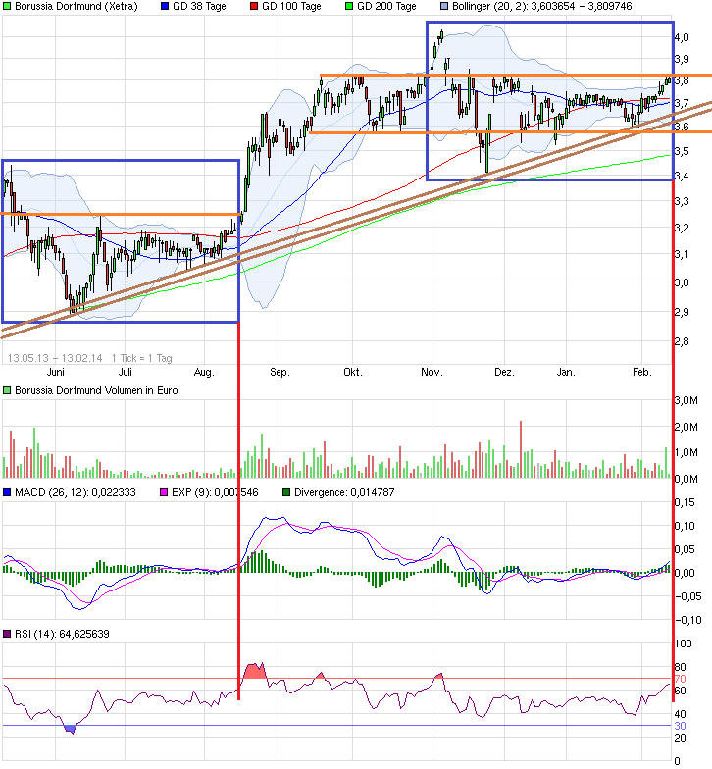The image size is (712, 769).
Task: Click the date range '13.05.13 – 13.02.14'
Action: [55, 358]
